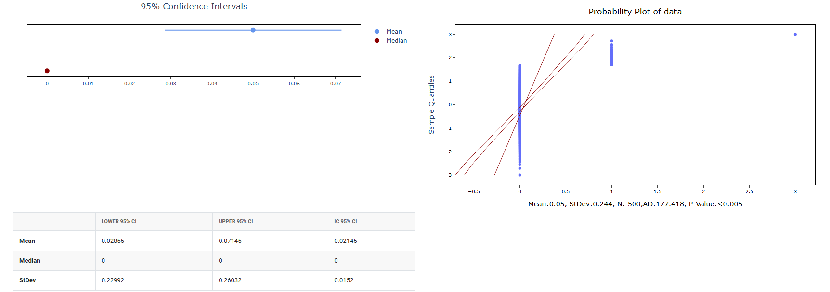Image resolution: width=830 pixels, height=292 pixels.
Task: Click the IC 95% CI column header
Action: pyautogui.click(x=346, y=222)
